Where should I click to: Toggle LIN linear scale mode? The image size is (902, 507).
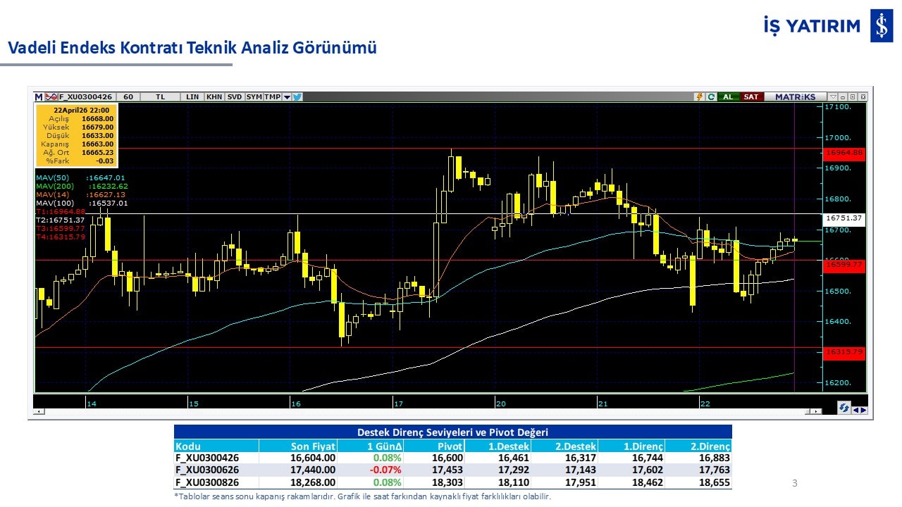tap(192, 97)
